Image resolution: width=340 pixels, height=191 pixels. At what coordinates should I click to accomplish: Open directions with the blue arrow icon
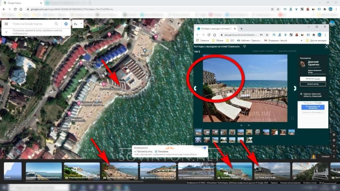(66, 24)
